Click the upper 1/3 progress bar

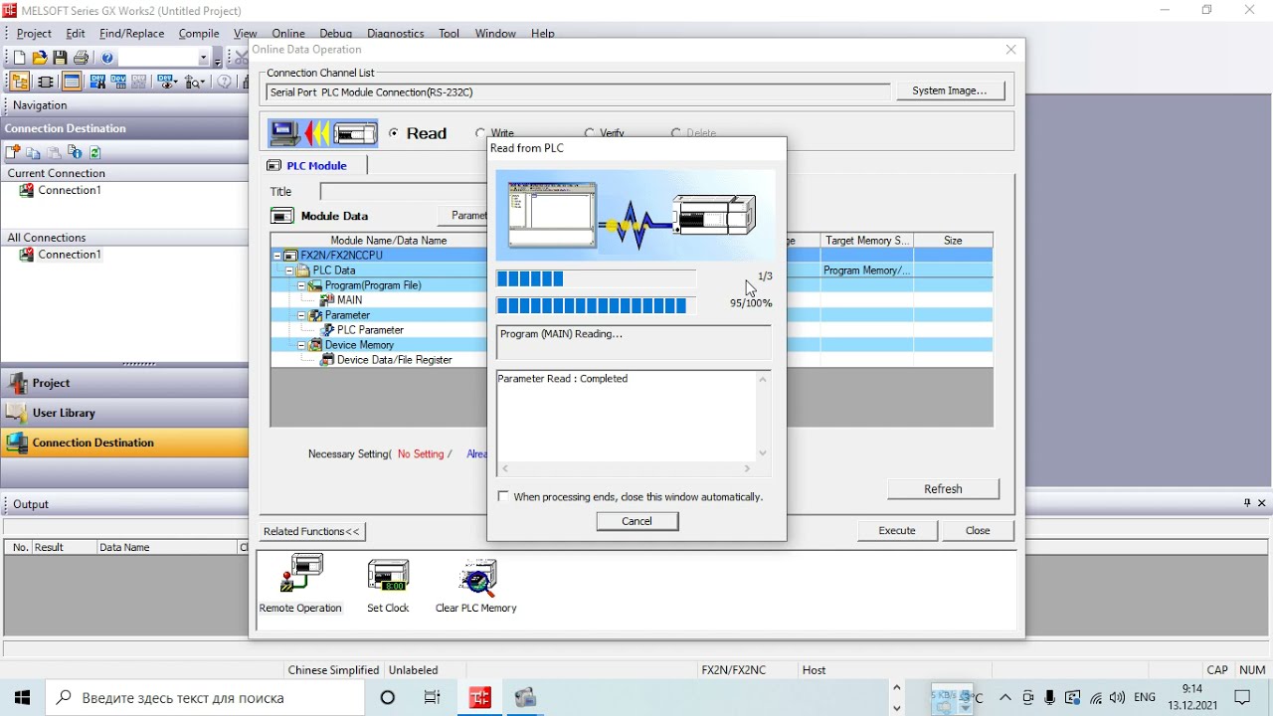coord(597,279)
